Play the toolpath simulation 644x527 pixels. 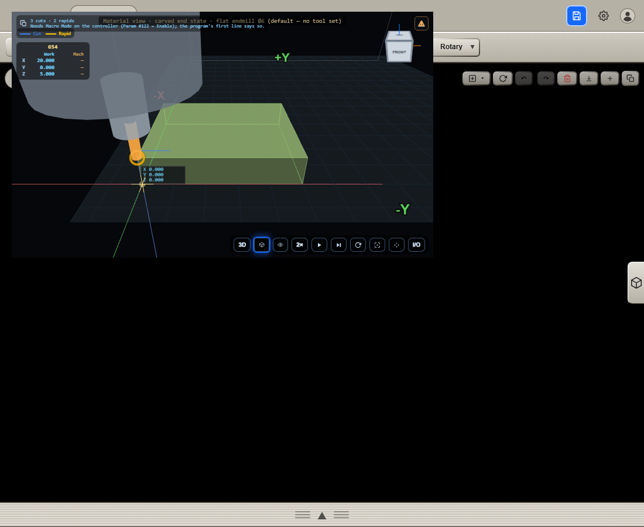coord(319,245)
